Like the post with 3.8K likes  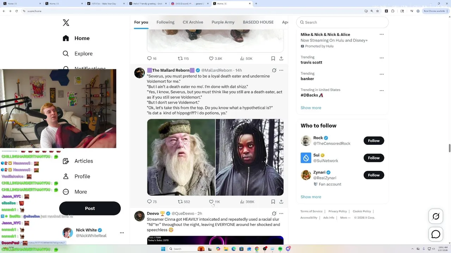point(211,58)
